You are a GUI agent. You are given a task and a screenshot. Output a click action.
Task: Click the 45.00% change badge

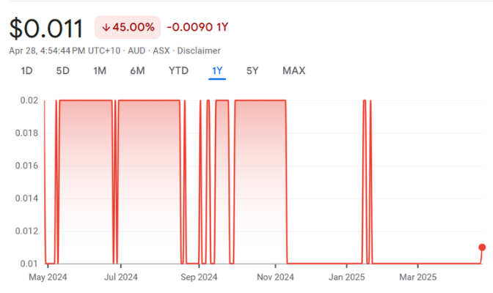click(128, 27)
